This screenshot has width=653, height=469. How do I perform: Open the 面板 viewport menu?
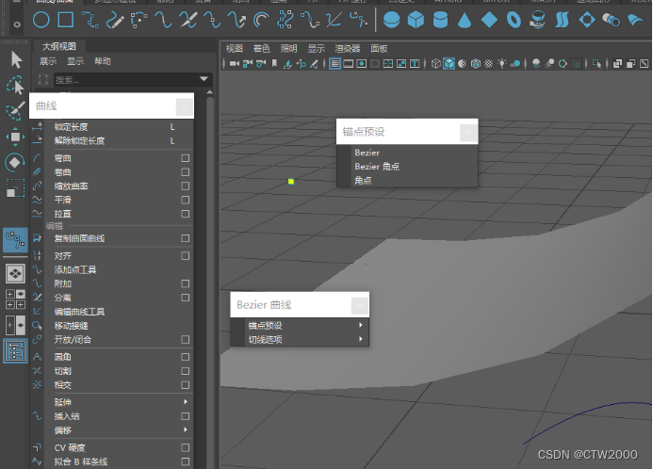click(379, 49)
